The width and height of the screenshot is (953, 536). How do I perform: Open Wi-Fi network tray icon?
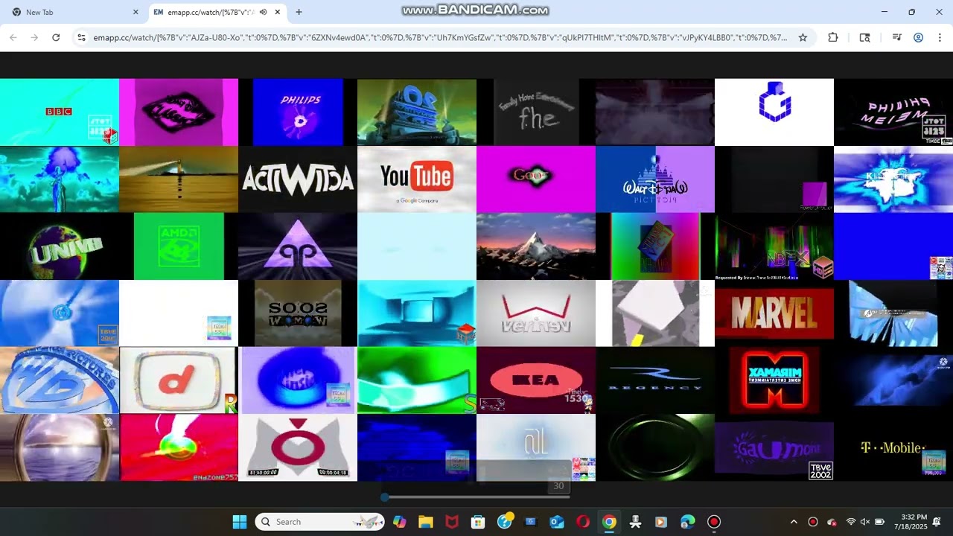tap(851, 522)
